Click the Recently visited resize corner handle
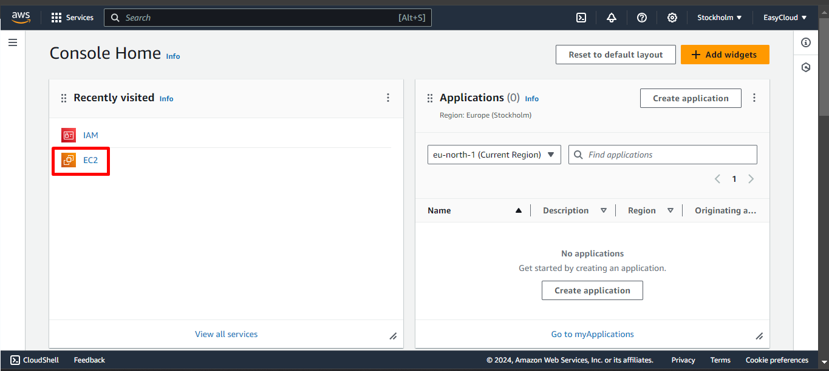 click(393, 336)
